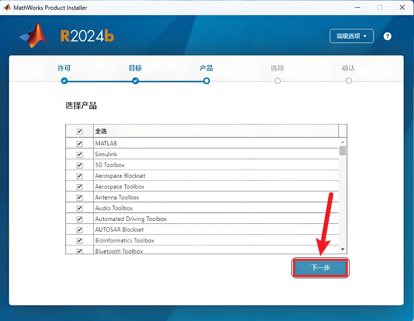This screenshot has height=321, width=414.
Task: Toggle the Bluetooth Toolbox checkbox
Action: click(79, 251)
